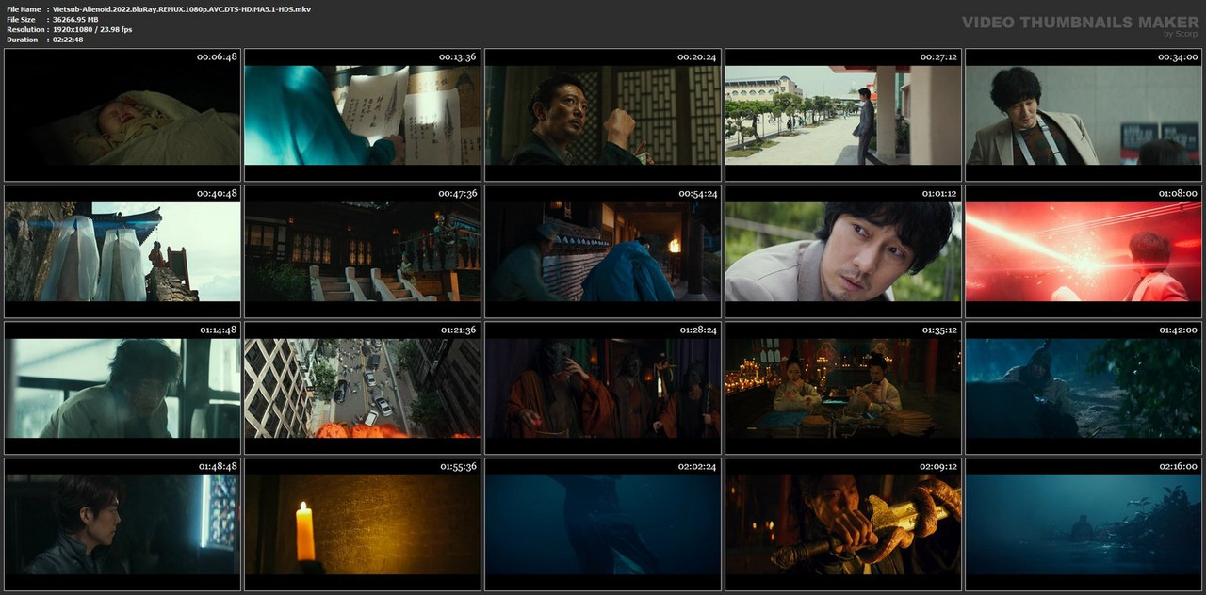The image size is (1206, 595).
Task: Open the candle frame at 01:55:36
Action: tap(363, 524)
